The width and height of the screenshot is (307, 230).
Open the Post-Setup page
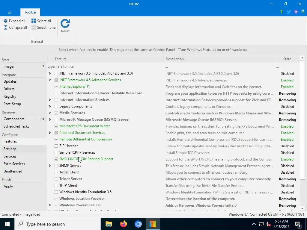pyautogui.click(x=23, y=104)
